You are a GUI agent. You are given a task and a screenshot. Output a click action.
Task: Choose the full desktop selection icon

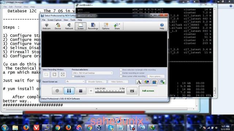(x=63, y=74)
